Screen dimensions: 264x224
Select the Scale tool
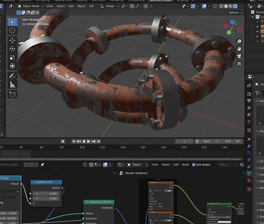pyautogui.click(x=12, y=57)
